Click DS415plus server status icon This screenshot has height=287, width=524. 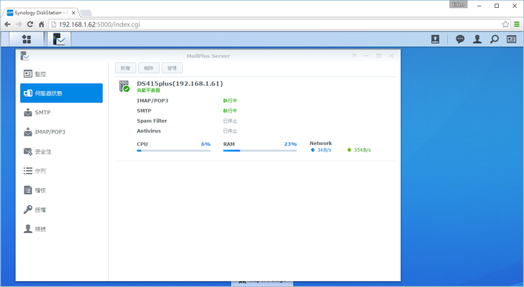tap(125, 87)
